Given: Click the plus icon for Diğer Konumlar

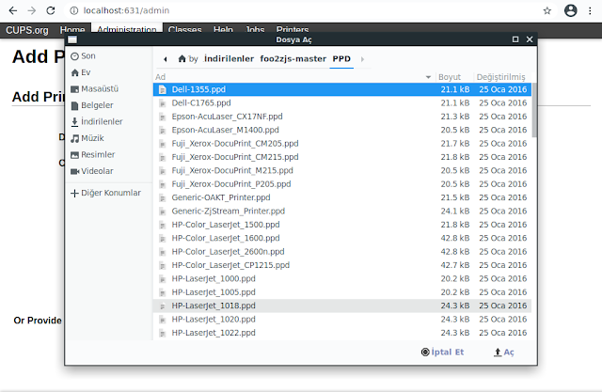Looking at the screenshot, I should [x=74, y=193].
